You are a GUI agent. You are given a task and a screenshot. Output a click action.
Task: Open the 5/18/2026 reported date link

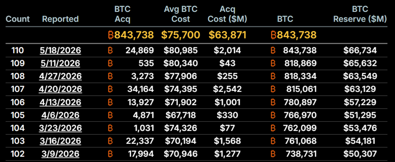[61, 50]
